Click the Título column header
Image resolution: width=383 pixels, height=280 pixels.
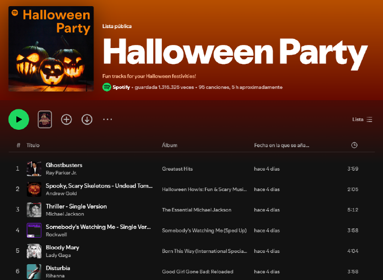33,146
